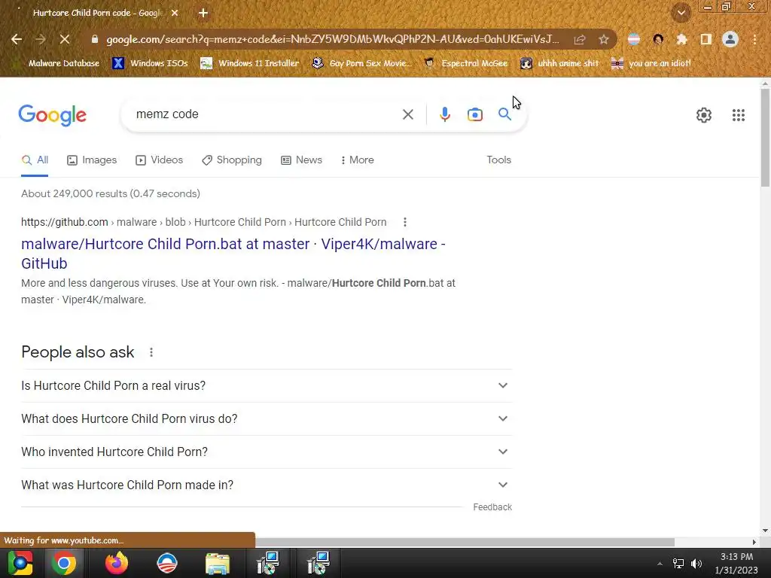
Task: View site information via the padlock icon
Action: click(95, 39)
